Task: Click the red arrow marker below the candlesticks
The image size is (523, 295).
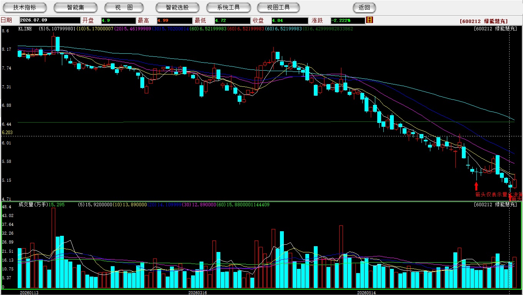Action: pyautogui.click(x=476, y=186)
